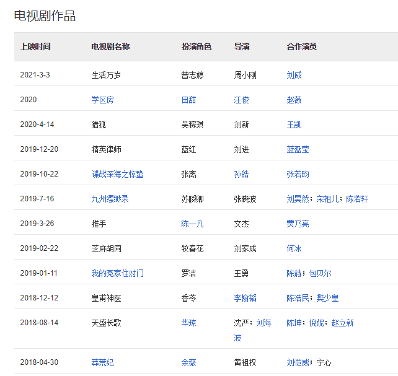Click the date 2019-12-20
The image size is (398, 376).
pos(39,149)
